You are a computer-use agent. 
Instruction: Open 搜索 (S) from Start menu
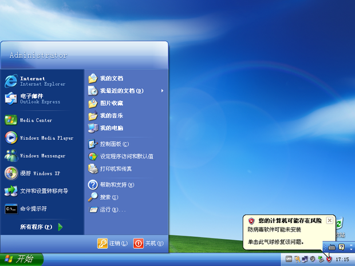pyautogui.click(x=126, y=197)
